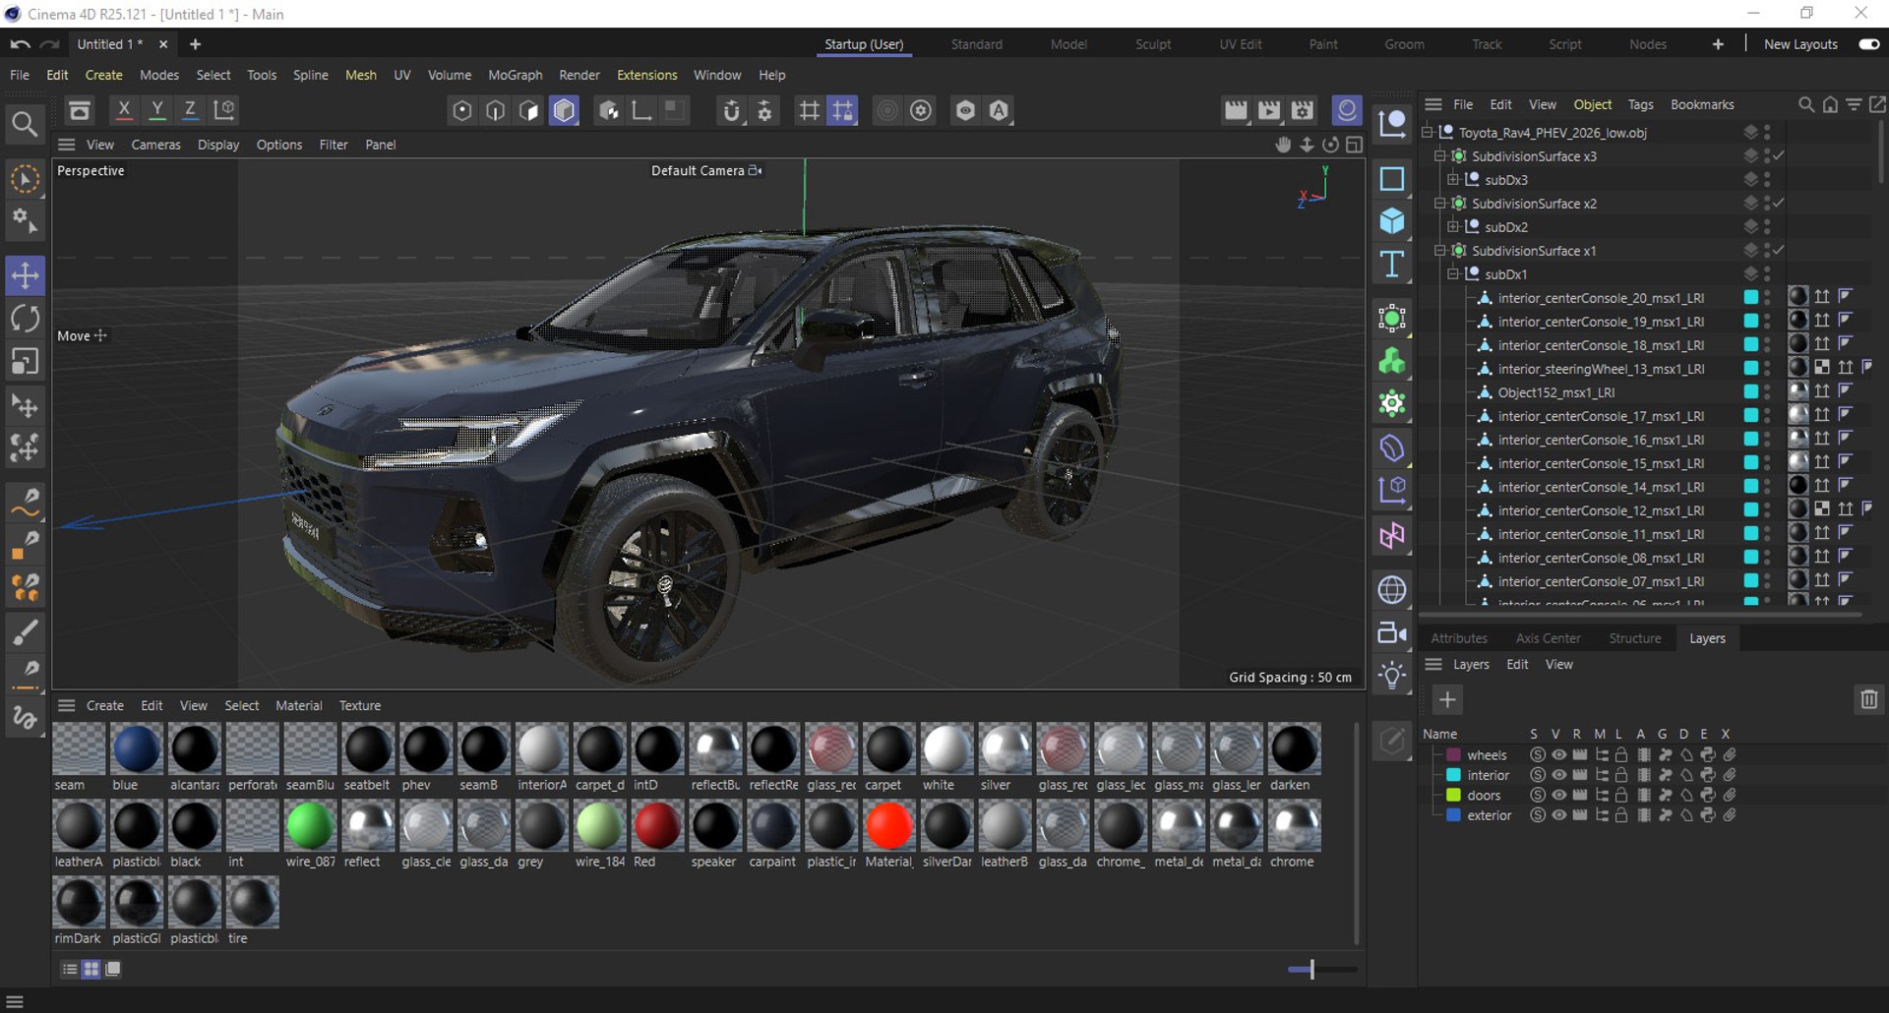Viewport: 1889px width, 1013px height.
Task: Switch to the UV Edit layout tab
Action: 1241,44
